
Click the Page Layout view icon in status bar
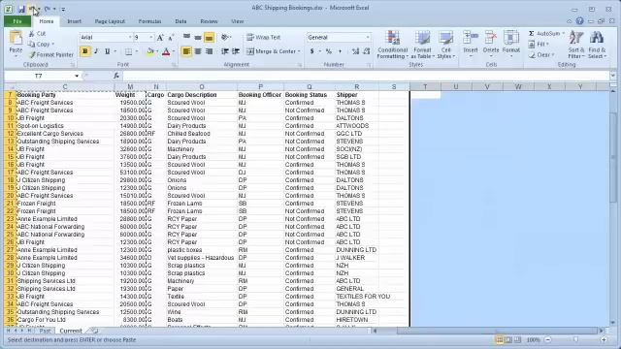508,340
